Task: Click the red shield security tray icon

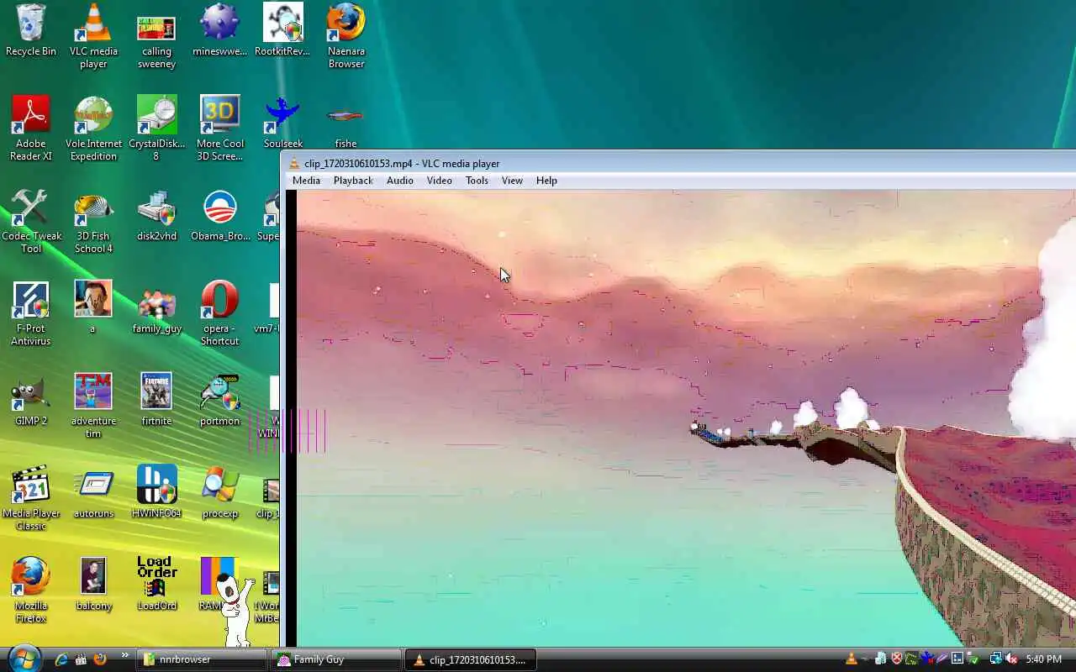Action: tap(896, 659)
